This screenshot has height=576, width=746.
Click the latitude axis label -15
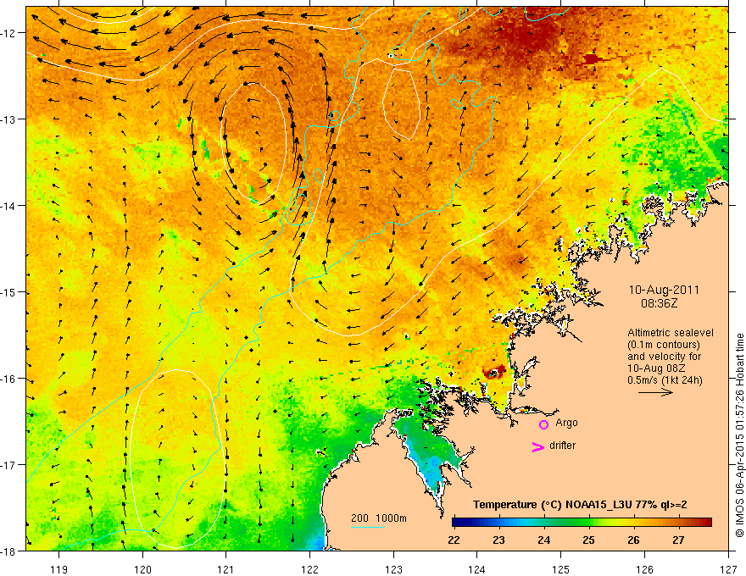point(8,292)
